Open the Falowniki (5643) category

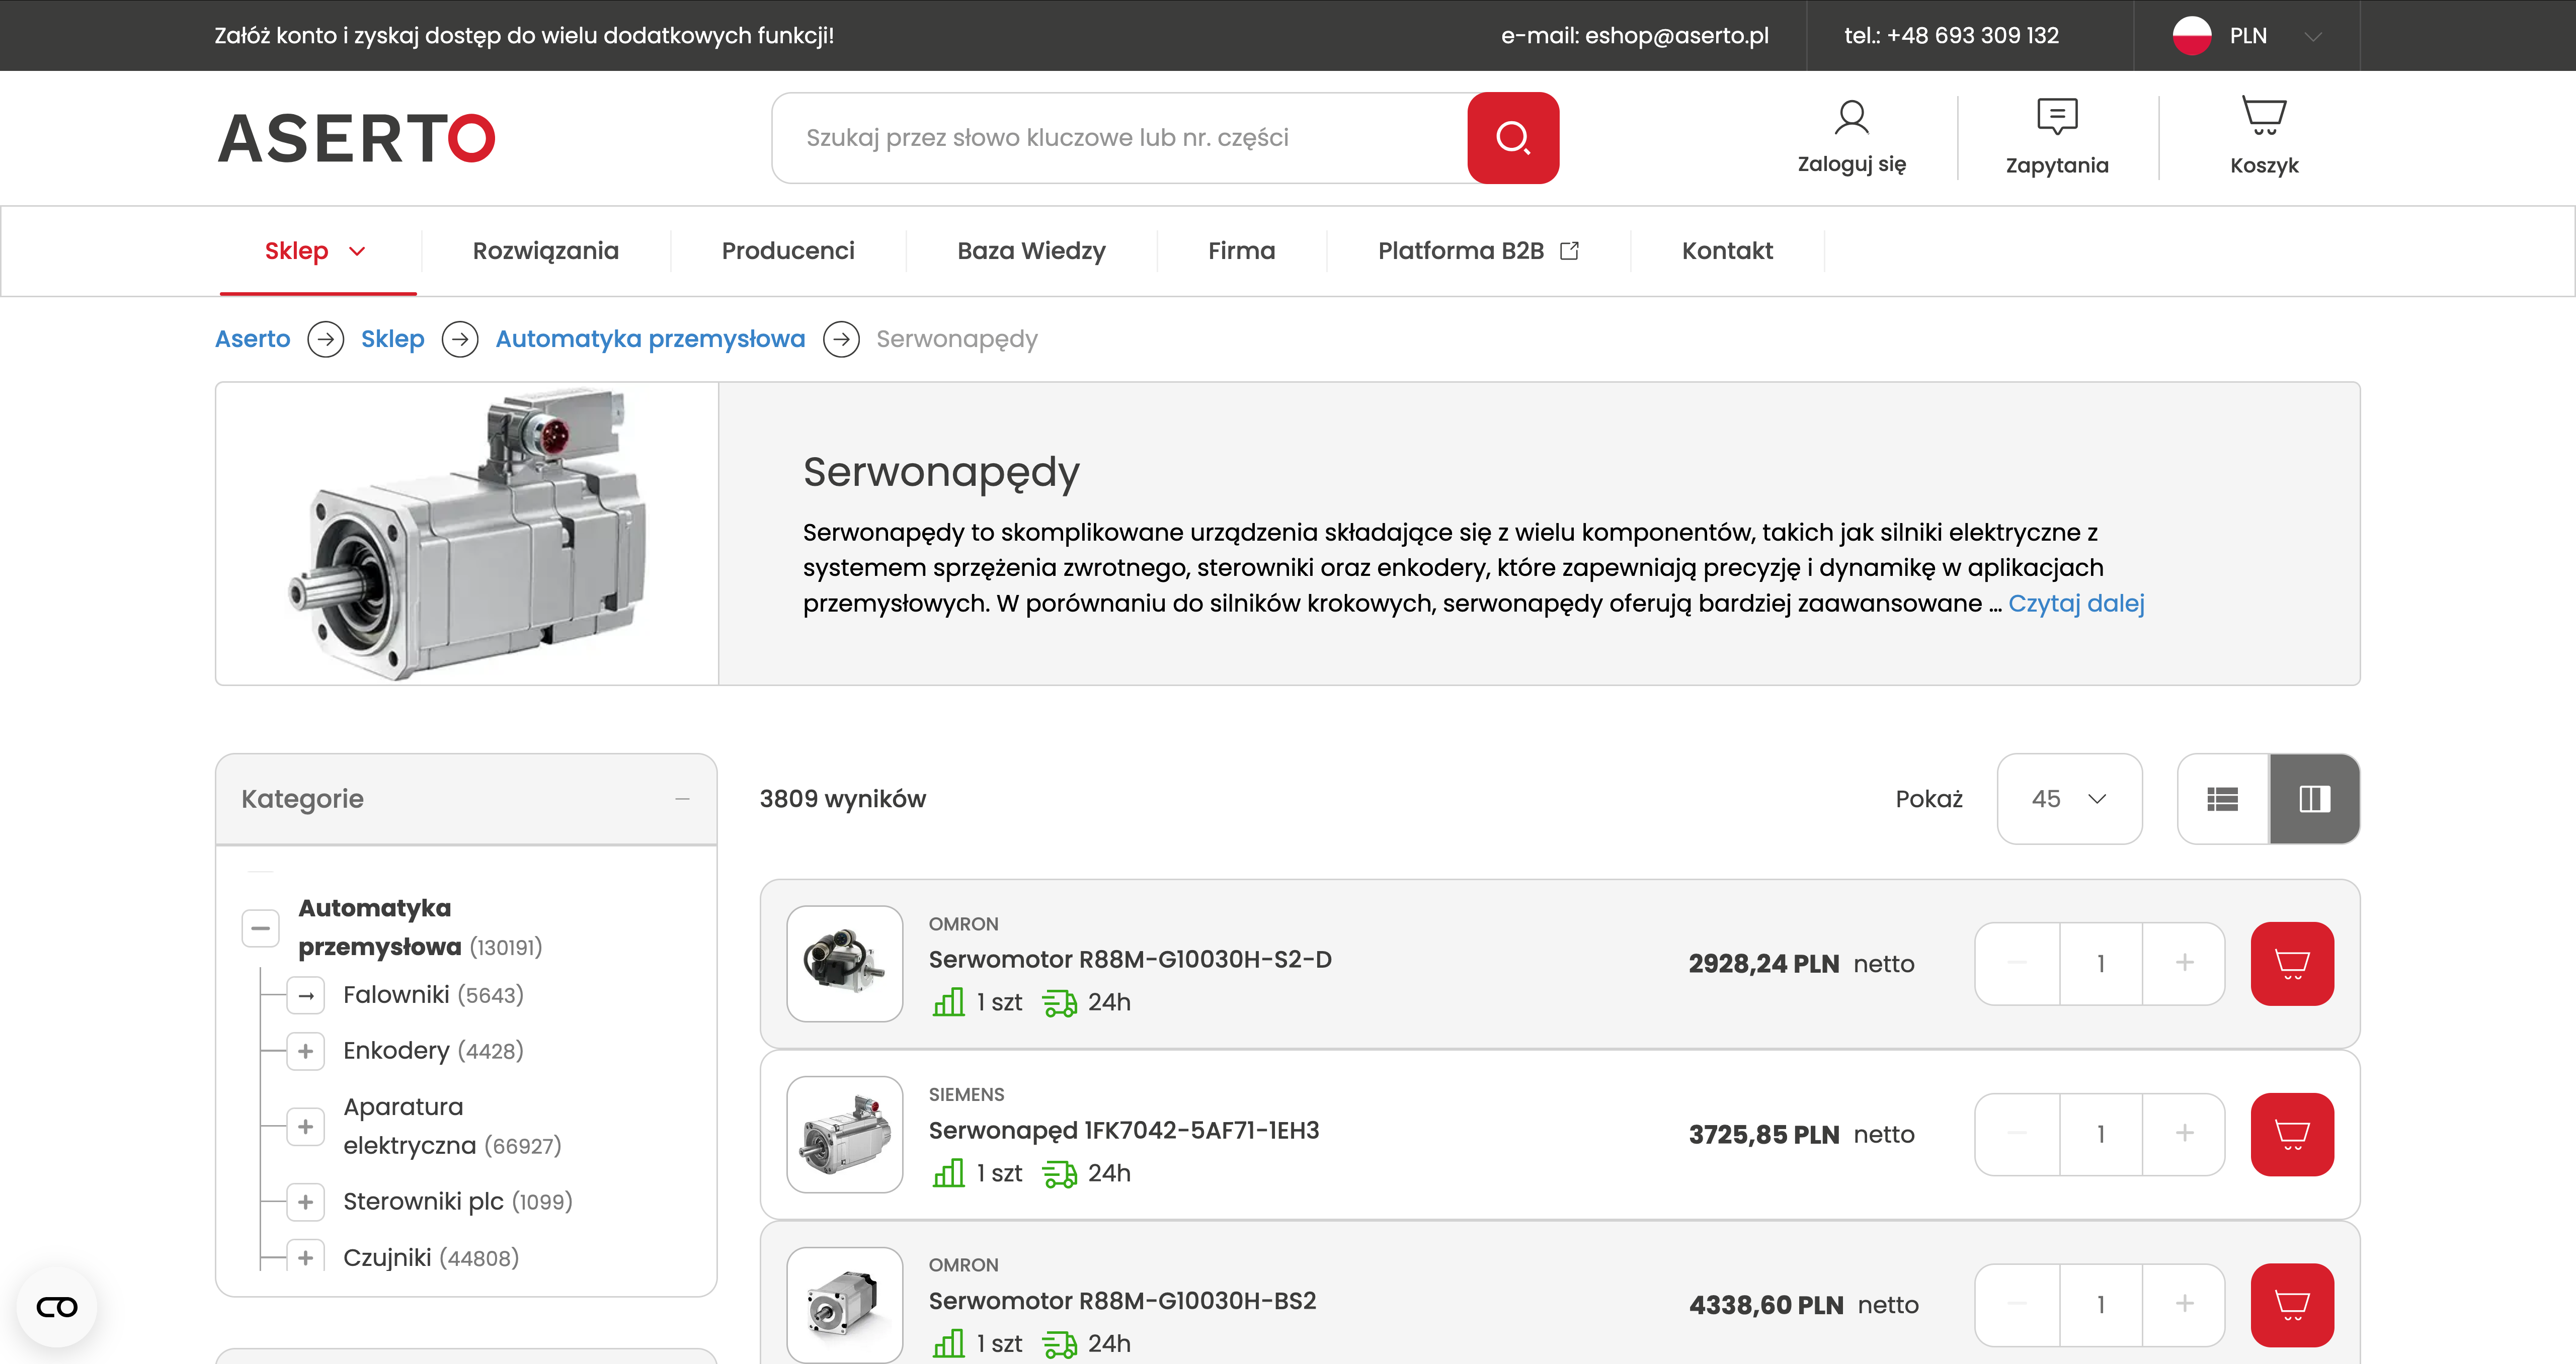tap(433, 996)
